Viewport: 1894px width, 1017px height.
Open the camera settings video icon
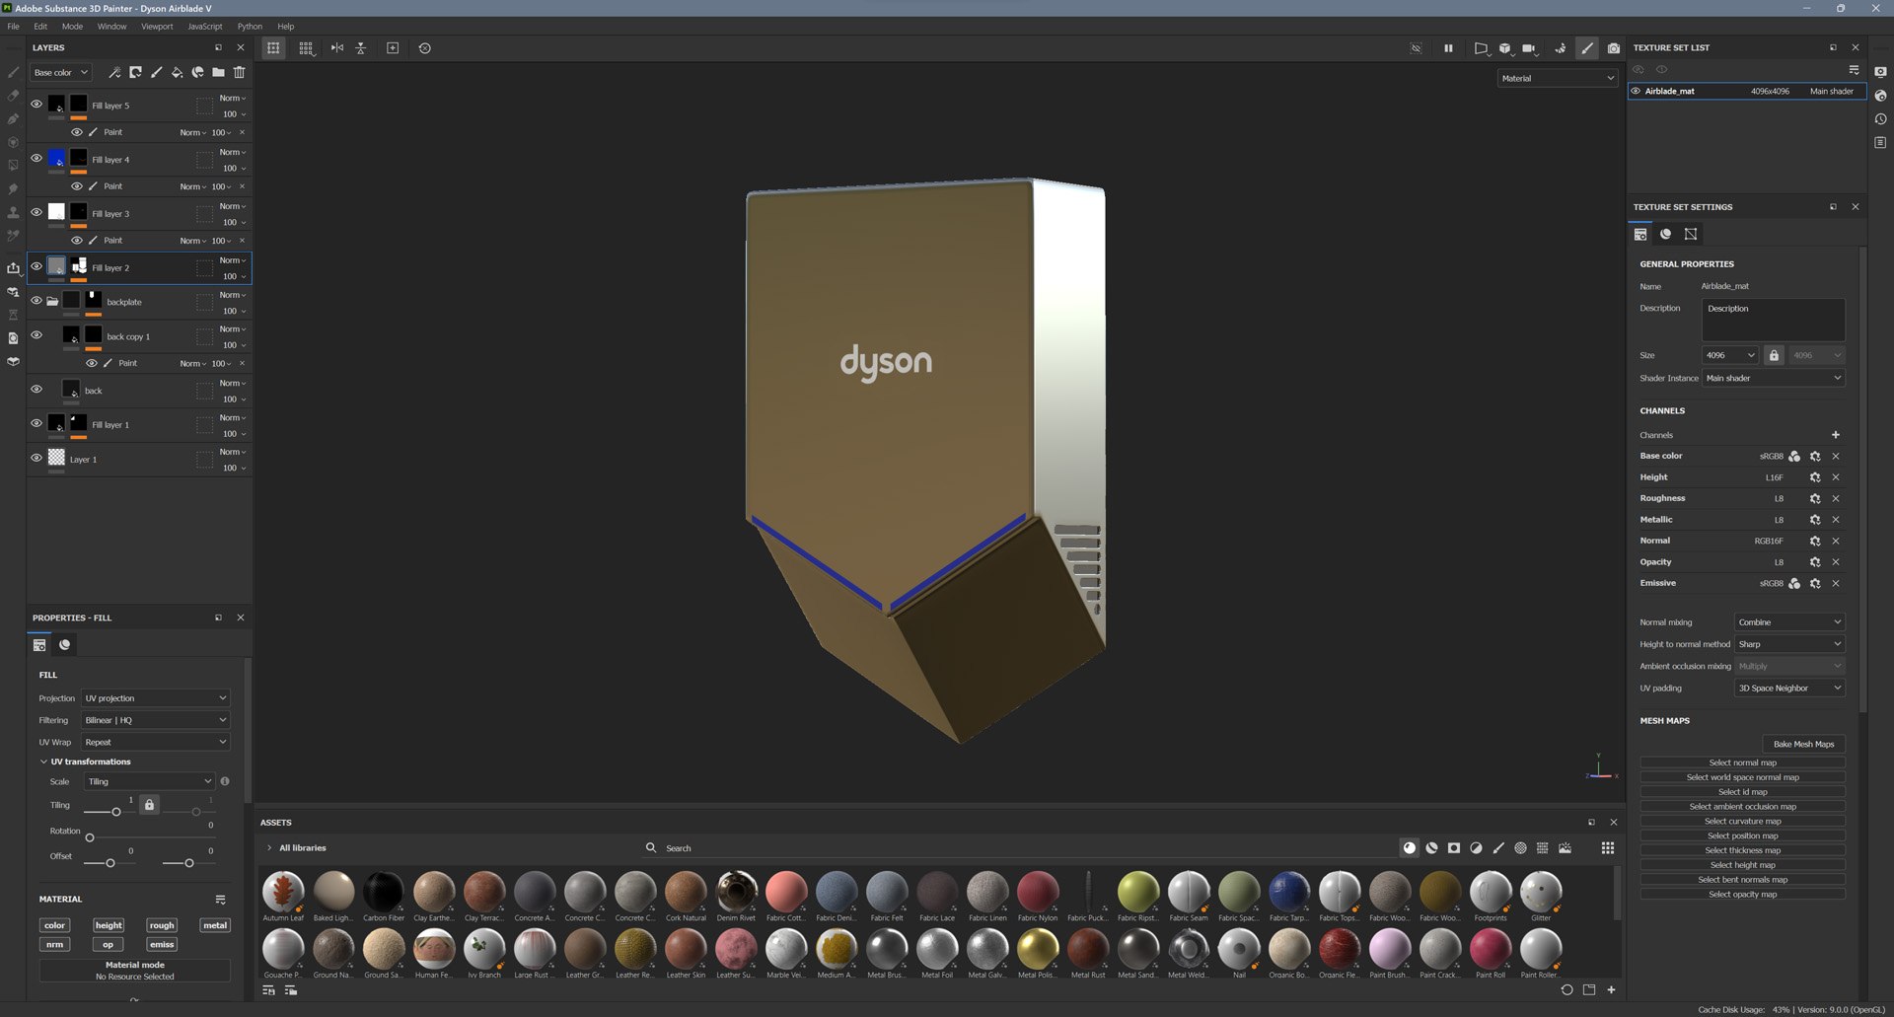(1529, 47)
